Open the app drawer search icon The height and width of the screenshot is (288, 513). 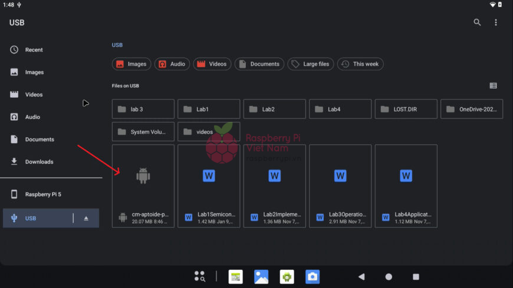(x=200, y=276)
